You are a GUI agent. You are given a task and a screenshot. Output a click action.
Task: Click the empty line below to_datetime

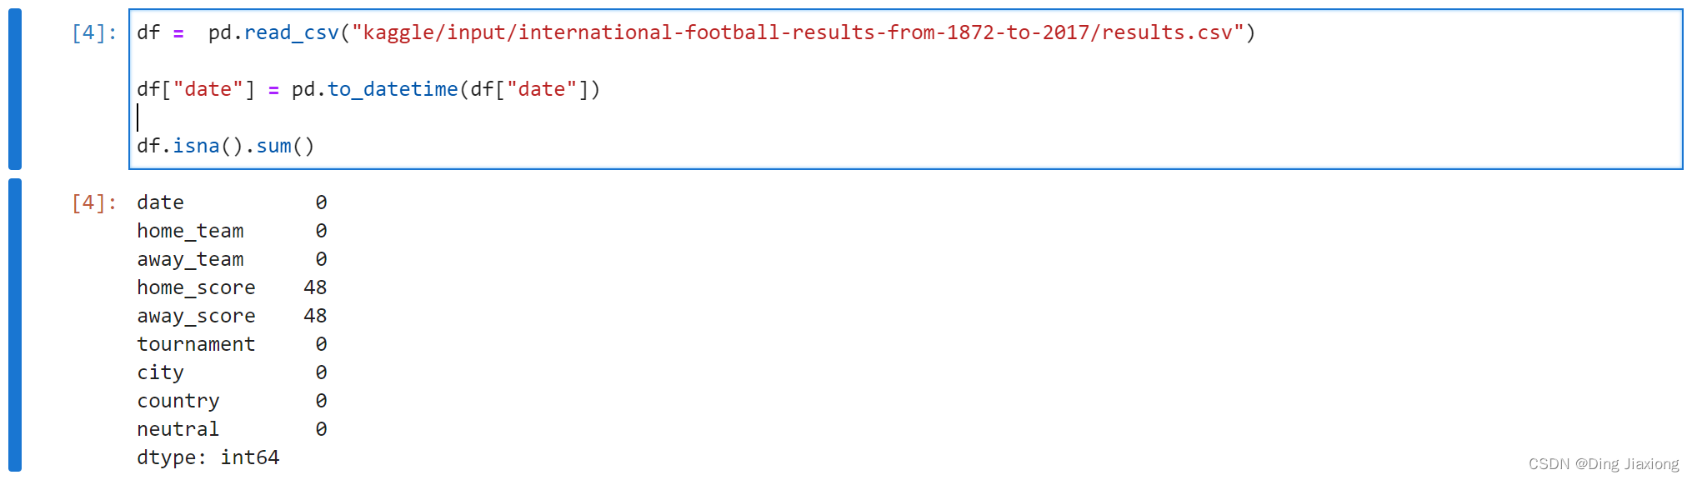coord(905,117)
